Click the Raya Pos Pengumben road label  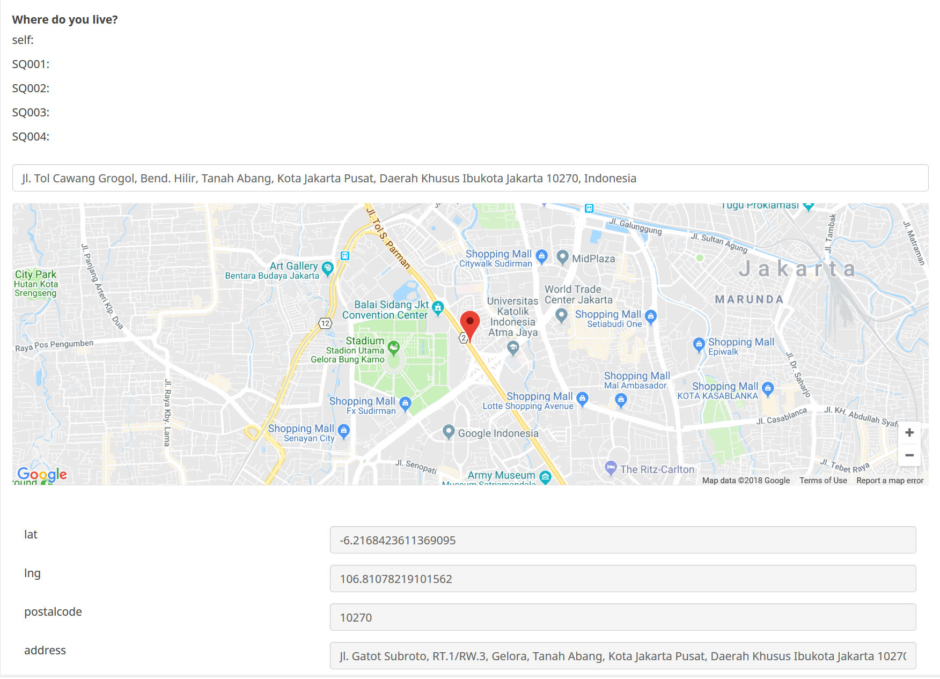tap(54, 345)
